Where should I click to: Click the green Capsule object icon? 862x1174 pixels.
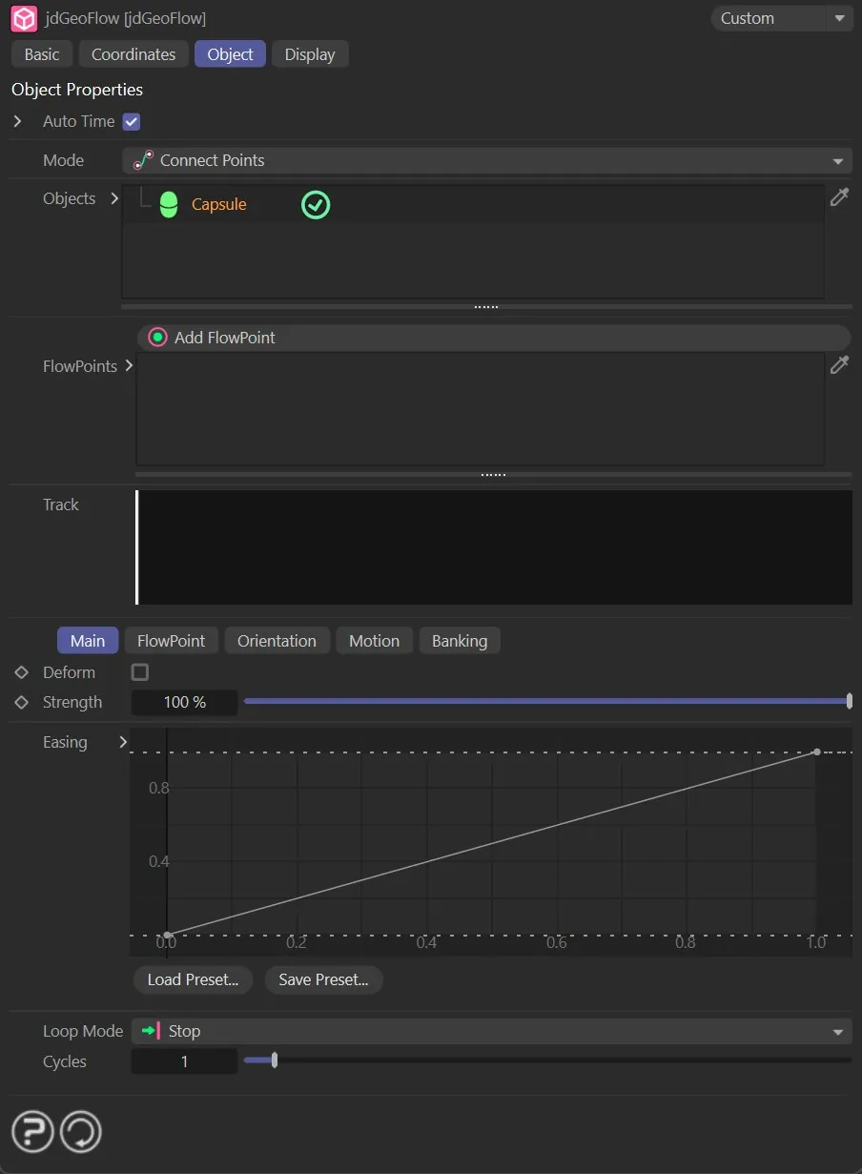[169, 204]
